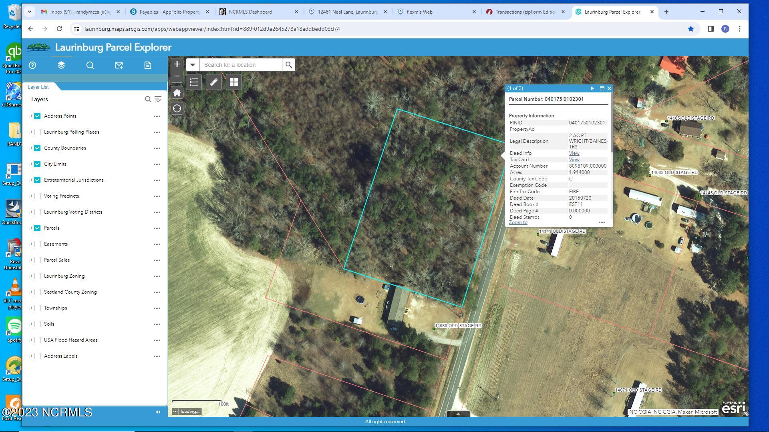Zoom out on the map

click(177, 76)
